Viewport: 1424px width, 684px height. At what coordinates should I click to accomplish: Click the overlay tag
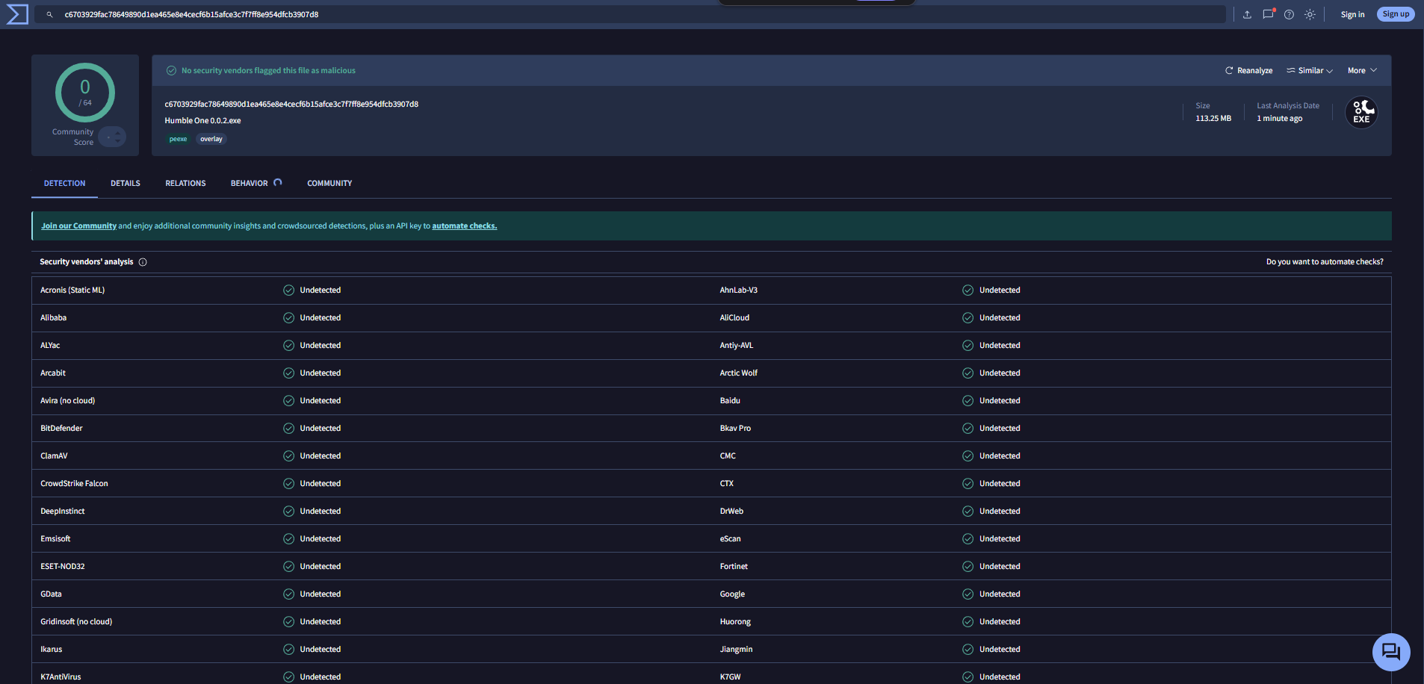coord(211,139)
